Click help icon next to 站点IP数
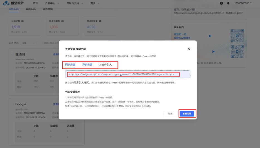Viewport: 260px width, 148px height. click(x=22, y=21)
